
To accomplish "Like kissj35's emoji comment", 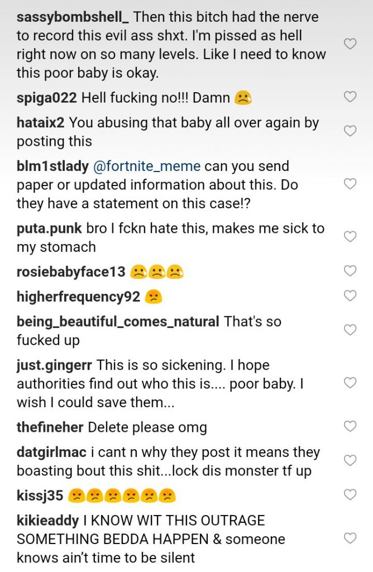I will coord(350,495).
